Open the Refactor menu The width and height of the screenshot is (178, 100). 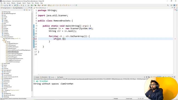[x=13, y=3]
